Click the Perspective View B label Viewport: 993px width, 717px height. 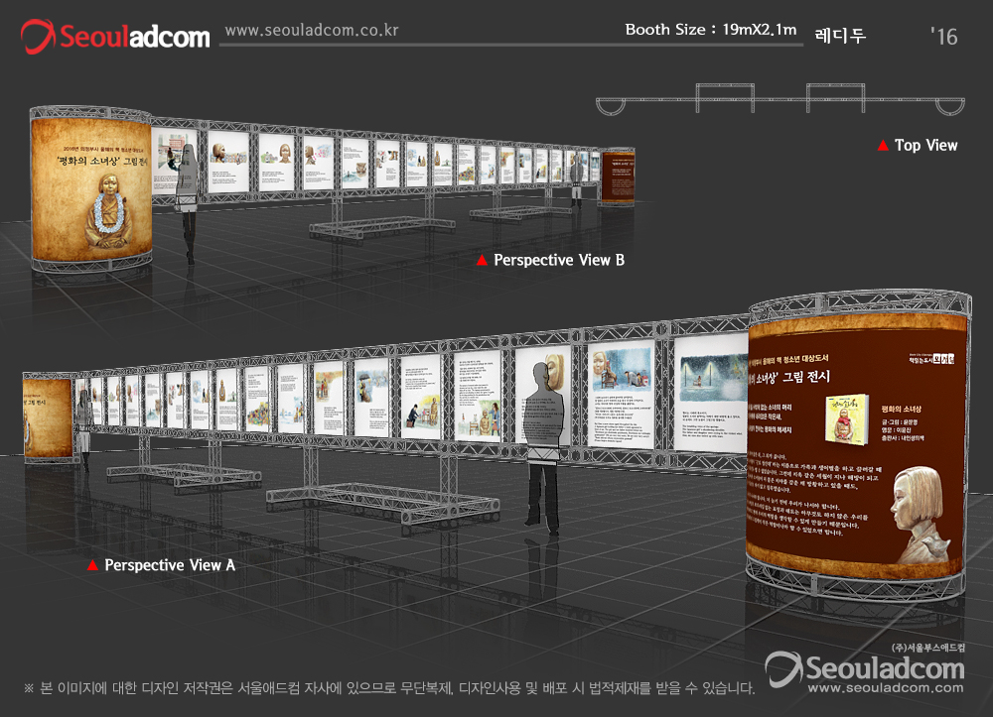tap(559, 261)
